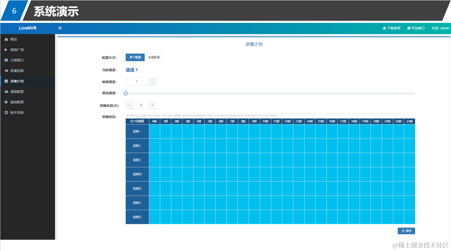Image resolution: width=451 pixels, height=251 pixels.
Task: Open 视频广场 in the sidebar
Action: [x=27, y=50]
